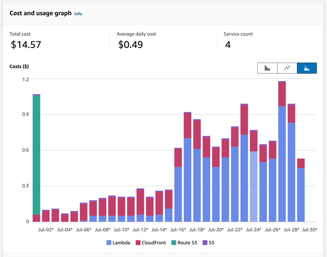Click the last bar, on Jul-29

click(301, 190)
